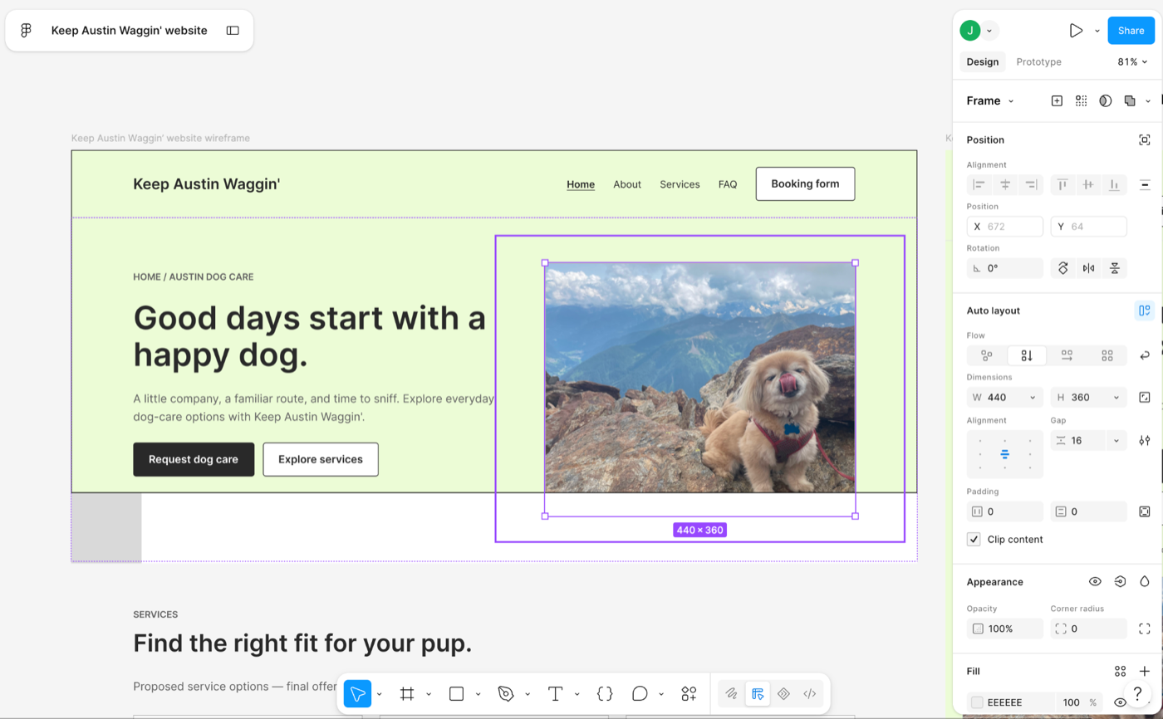The image size is (1163, 719).
Task: Switch to the Prototype tab
Action: tap(1038, 62)
